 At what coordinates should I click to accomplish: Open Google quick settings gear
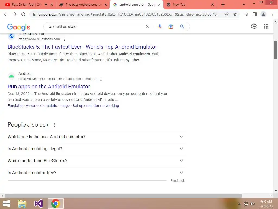pyautogui.click(x=254, y=26)
